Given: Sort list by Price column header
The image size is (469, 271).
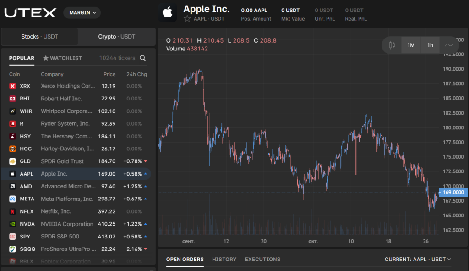Looking at the screenshot, I should pyautogui.click(x=109, y=74).
